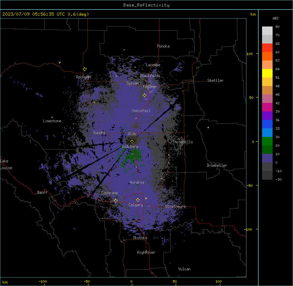Viewport: 293px width, 286px height.
Task: Select the red 60-65 dBZ legend swatch
Action: point(267,48)
